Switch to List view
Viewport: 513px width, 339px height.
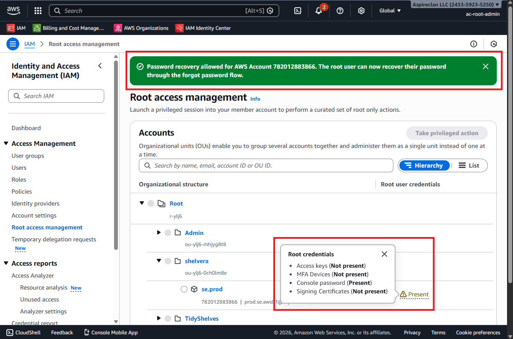(x=469, y=165)
